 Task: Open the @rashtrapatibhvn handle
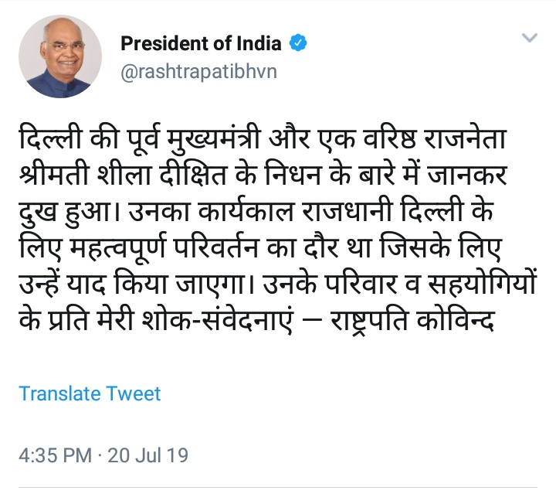(198, 72)
